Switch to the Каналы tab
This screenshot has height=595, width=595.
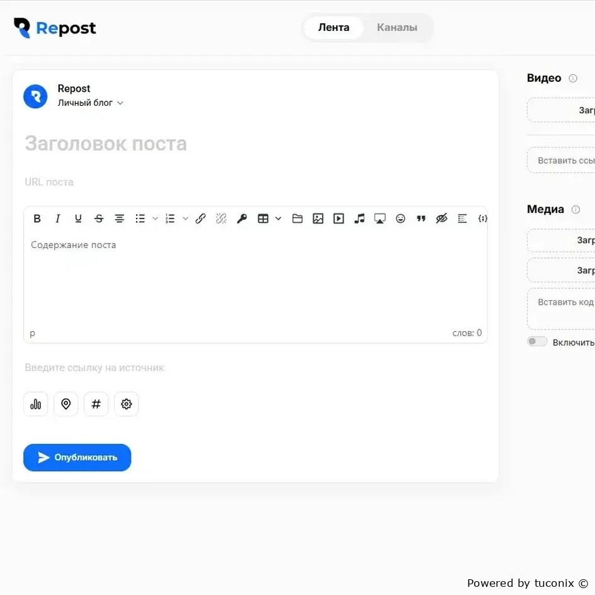click(397, 27)
